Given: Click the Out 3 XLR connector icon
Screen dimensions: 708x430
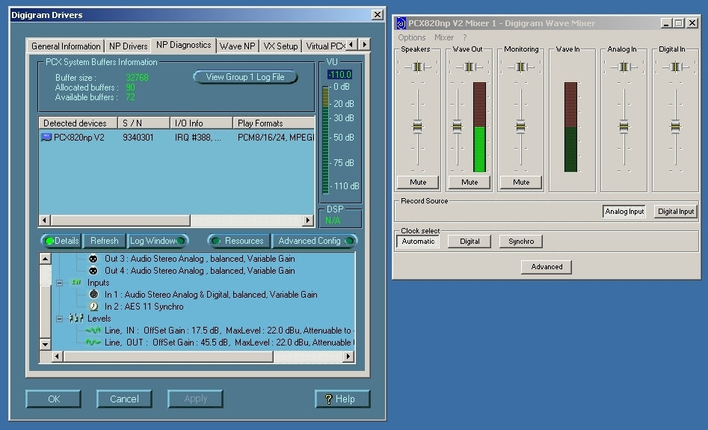Looking at the screenshot, I should pos(93,259).
